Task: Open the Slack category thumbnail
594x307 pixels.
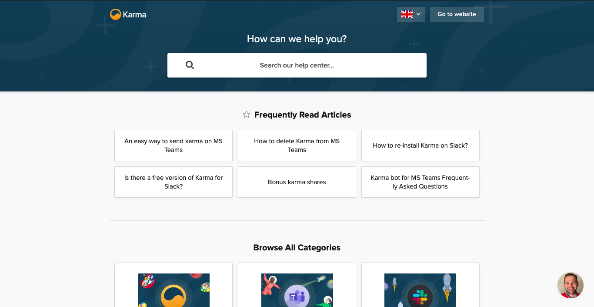Action: click(x=420, y=290)
